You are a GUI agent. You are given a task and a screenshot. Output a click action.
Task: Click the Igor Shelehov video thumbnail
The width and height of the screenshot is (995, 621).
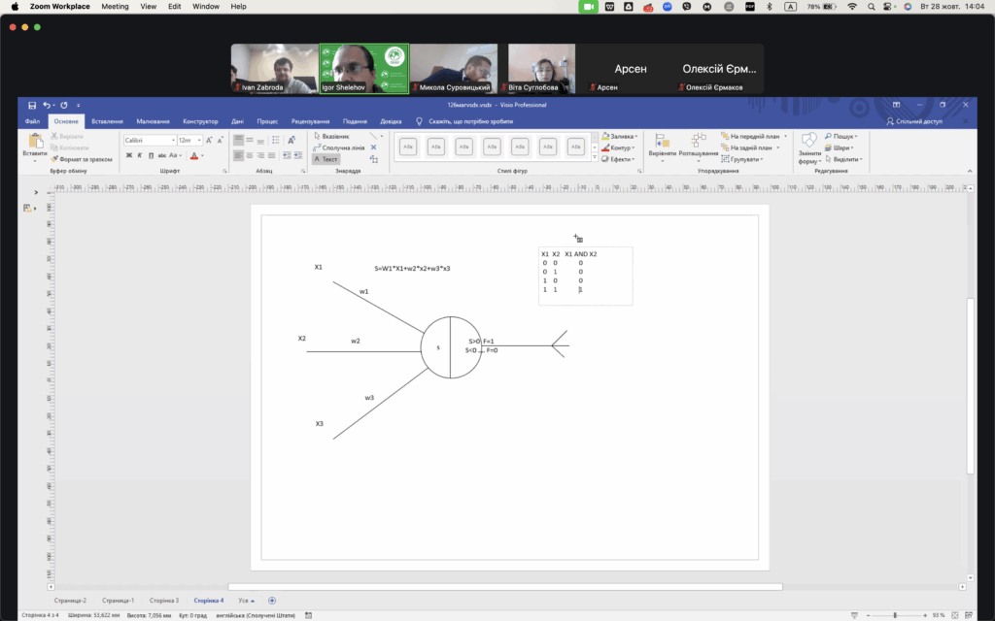[x=364, y=68]
